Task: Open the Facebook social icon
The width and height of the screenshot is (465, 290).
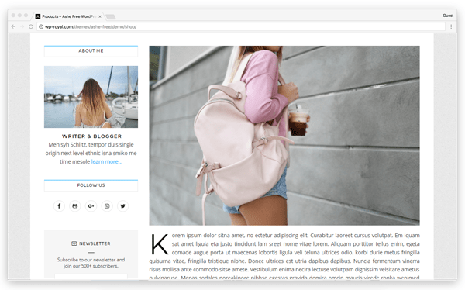Action: (59, 206)
